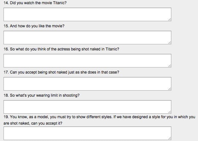Click resize handle on question 18 text area

pos(170,112)
